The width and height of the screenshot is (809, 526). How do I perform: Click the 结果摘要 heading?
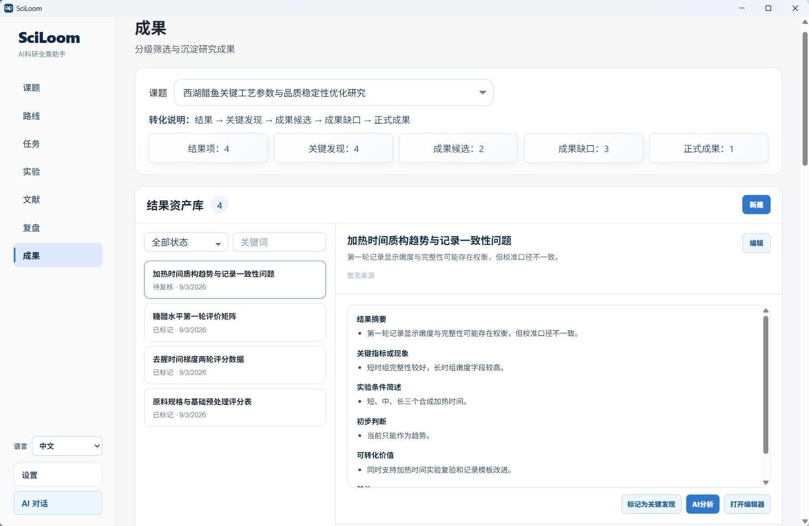point(372,319)
